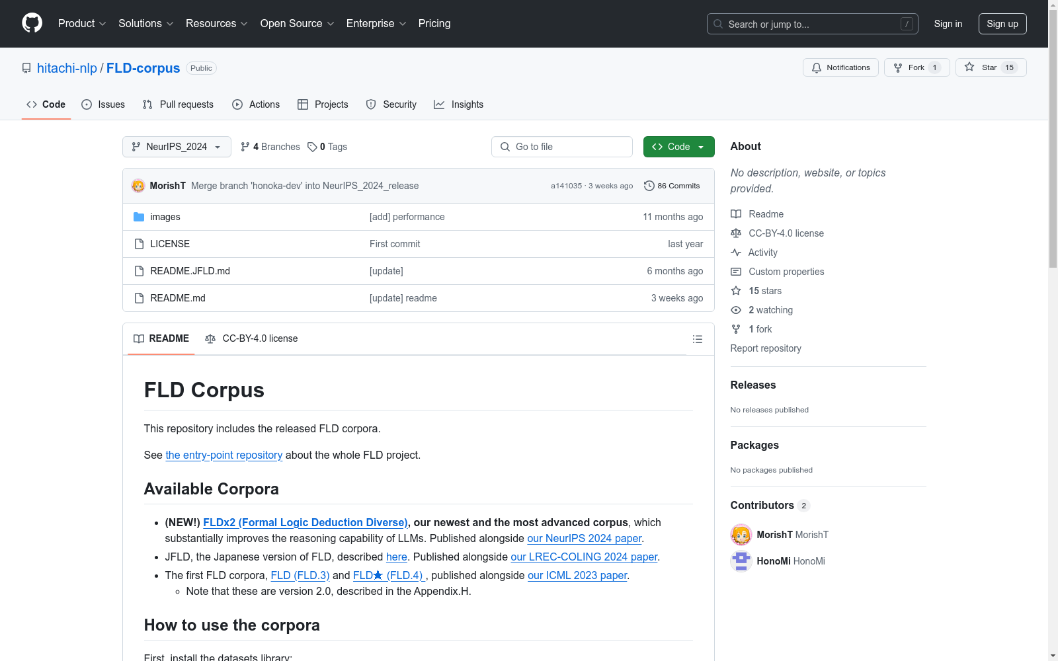View the 86 Commits history
1058x661 pixels.
pyautogui.click(x=672, y=186)
